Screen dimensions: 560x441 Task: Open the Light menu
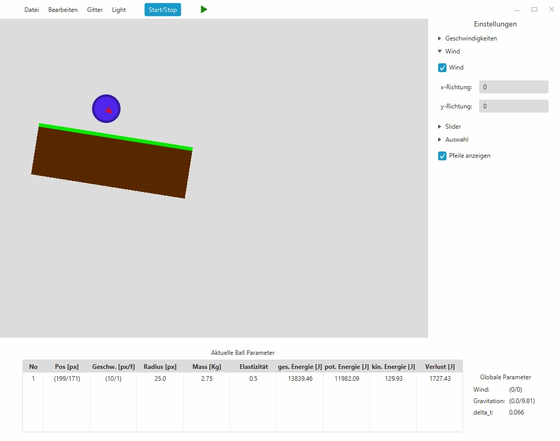[x=119, y=10]
